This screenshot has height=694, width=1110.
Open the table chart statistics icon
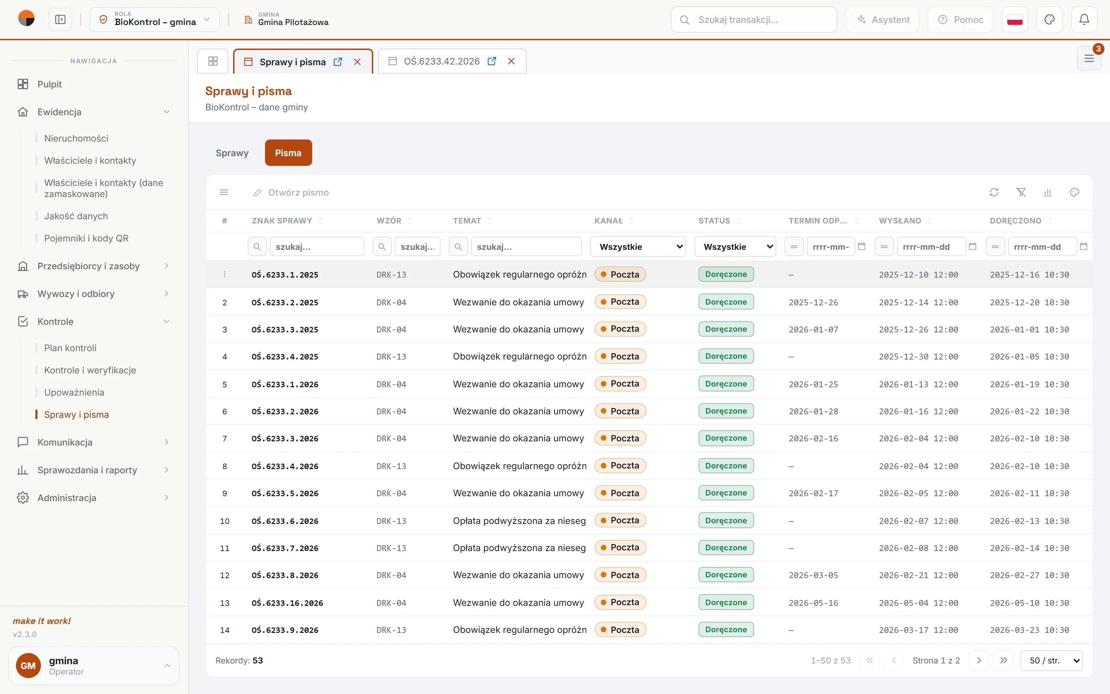pyautogui.click(x=1048, y=192)
